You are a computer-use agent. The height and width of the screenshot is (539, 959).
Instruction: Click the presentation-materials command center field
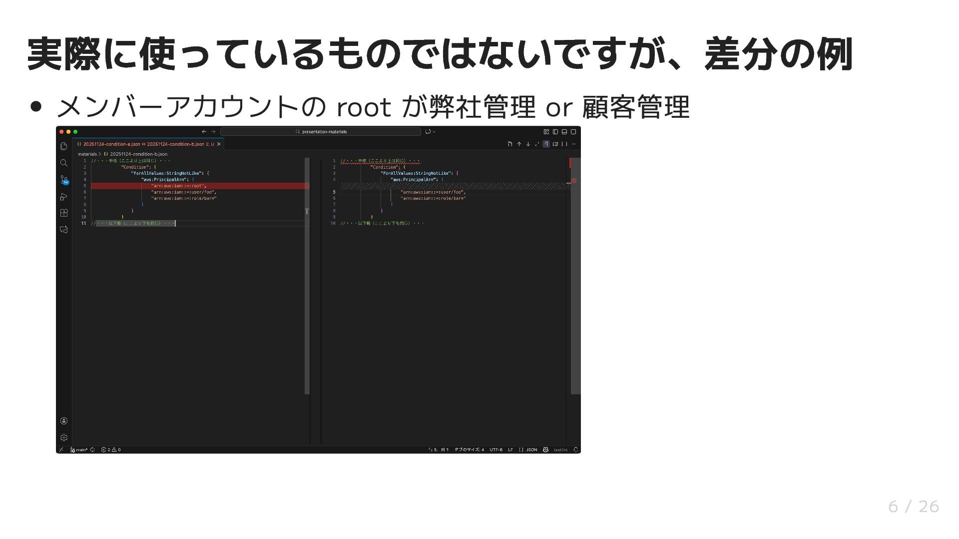[321, 132]
